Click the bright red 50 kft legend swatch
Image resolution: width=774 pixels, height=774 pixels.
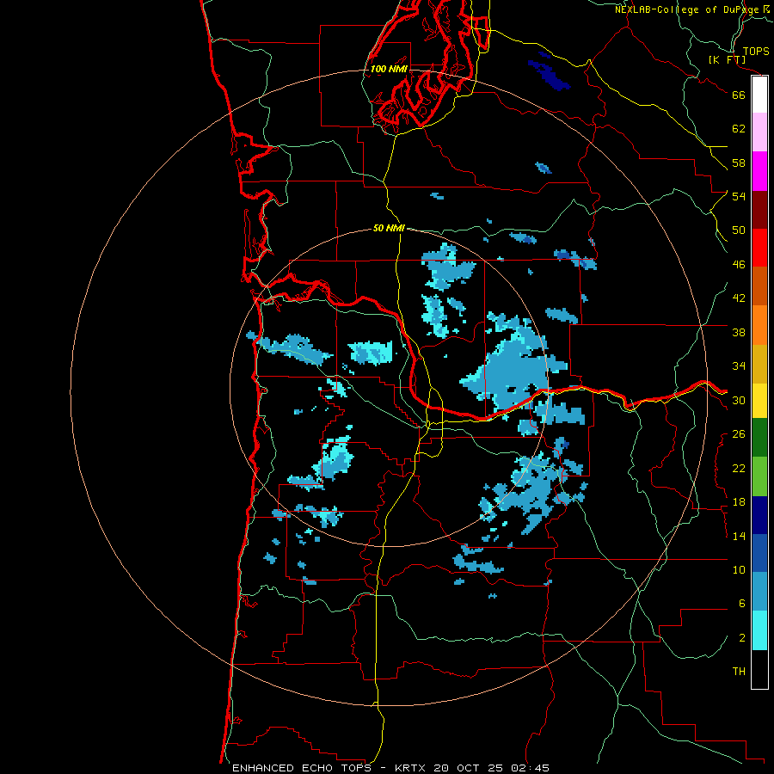tap(759, 248)
